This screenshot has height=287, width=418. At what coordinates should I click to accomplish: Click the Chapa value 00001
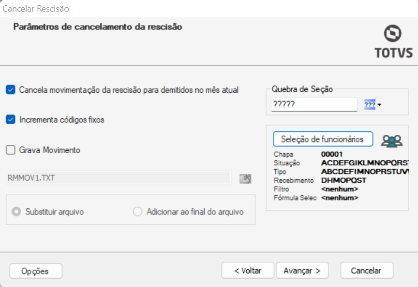click(332, 155)
